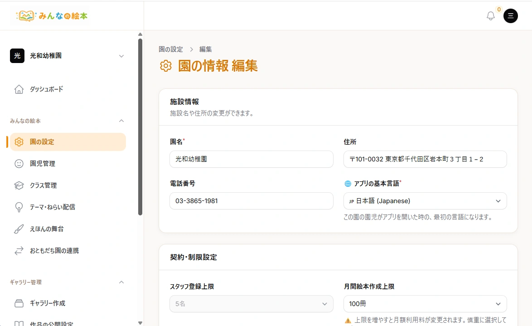Open the notification bell
Screen dimensions: 532x326
491,15
